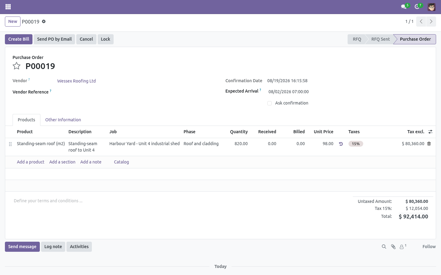Click the 15% tax tag
Image resolution: width=441 pixels, height=275 pixels.
(356, 144)
